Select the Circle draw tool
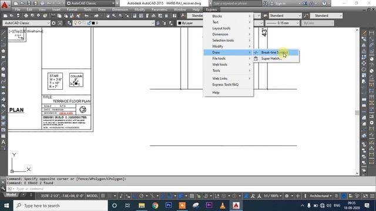376x211 pixels. point(4,69)
